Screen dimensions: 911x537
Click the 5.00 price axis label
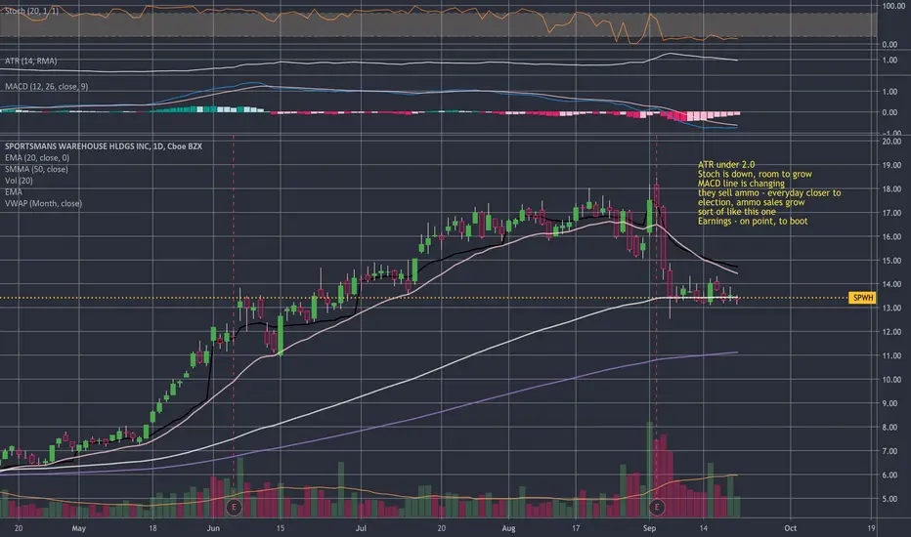coord(889,499)
